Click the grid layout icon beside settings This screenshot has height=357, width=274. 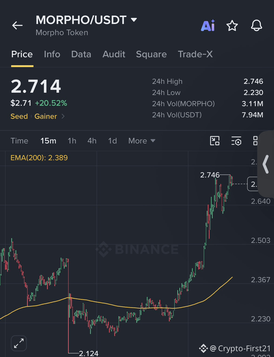(x=255, y=141)
